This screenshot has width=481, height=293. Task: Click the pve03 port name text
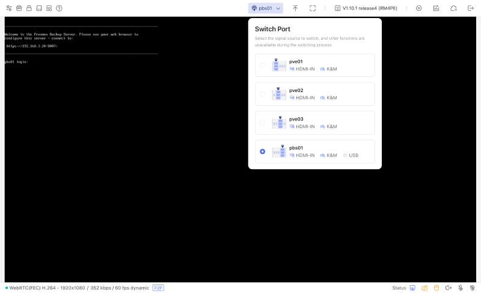click(x=296, y=119)
